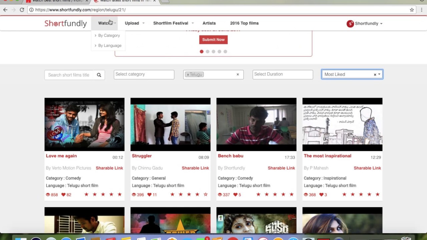Screen dimensions: 427x240
Task: Click the views eye icon on Love me again
Action: click(x=48, y=195)
